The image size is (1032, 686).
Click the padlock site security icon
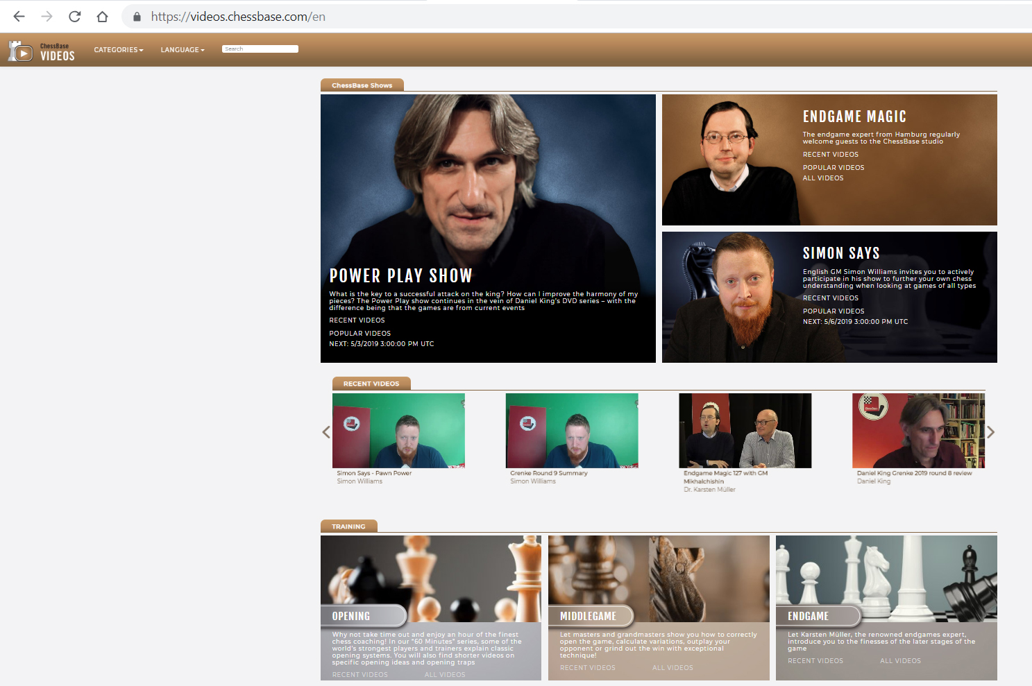point(137,17)
